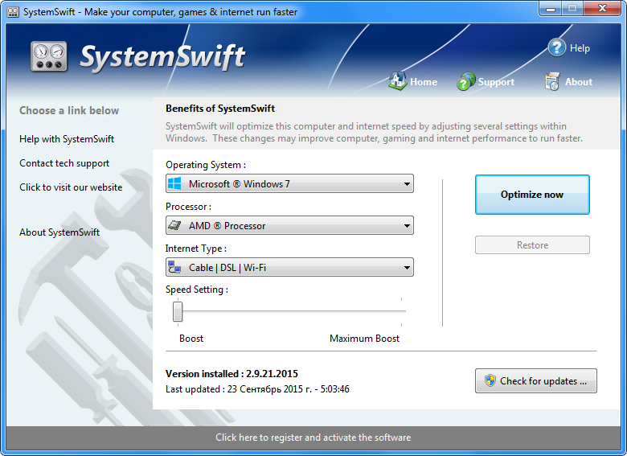
Task: Click the Operating System label
Action: tap(206, 165)
